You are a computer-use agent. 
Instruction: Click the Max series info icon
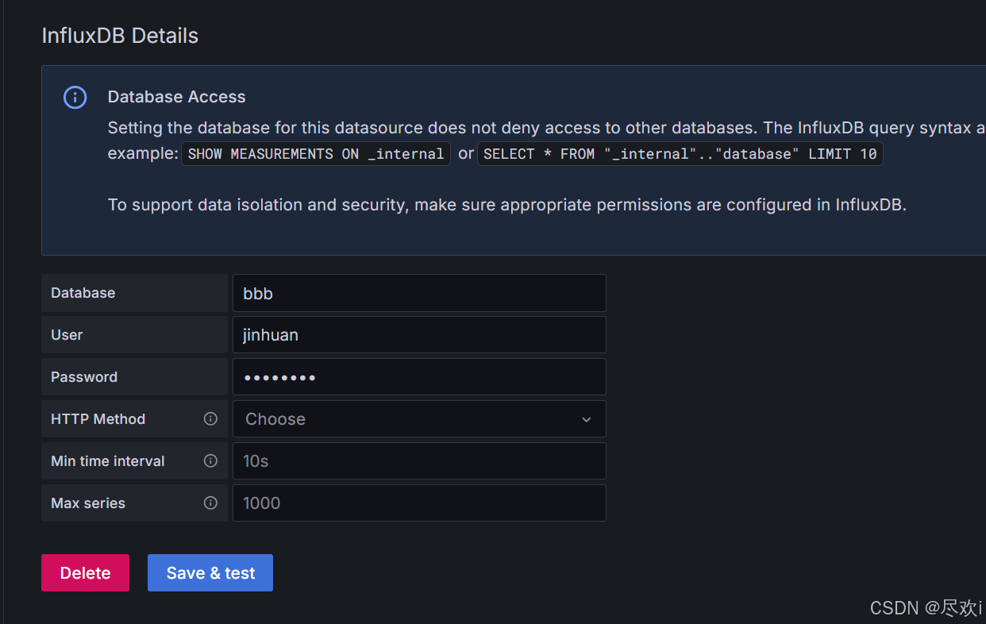click(210, 503)
